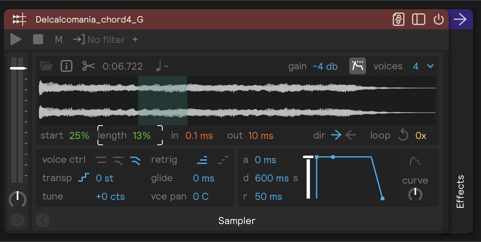
Task: Set playback direction to reverse arrow
Action: tap(351, 135)
